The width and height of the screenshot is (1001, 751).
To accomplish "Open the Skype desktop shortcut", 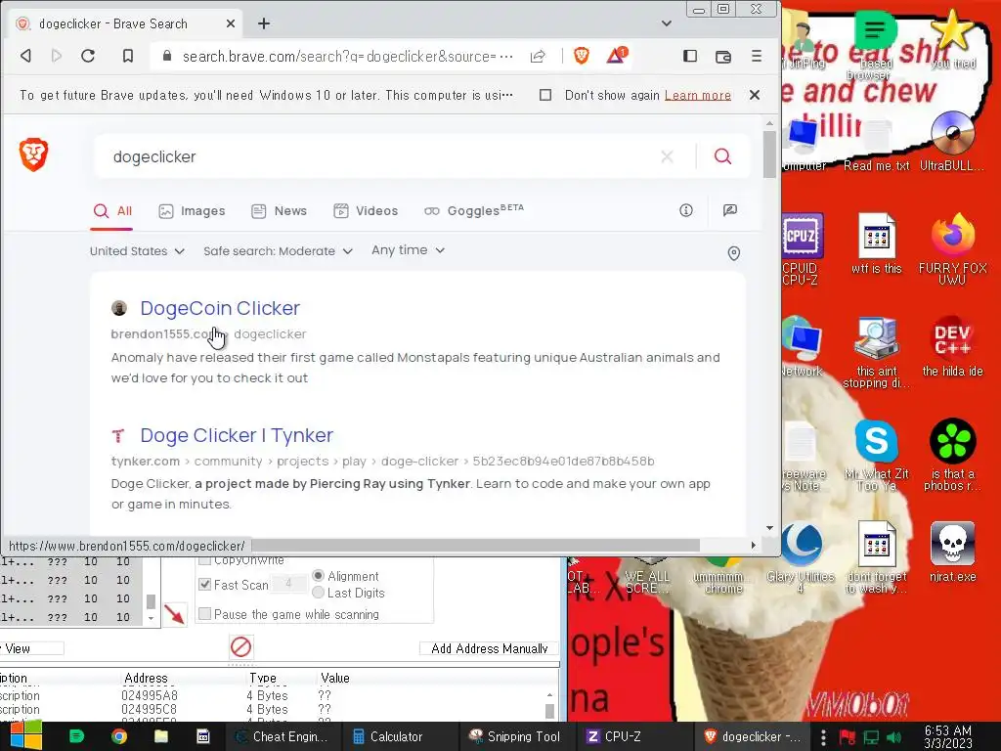I will pos(877,456).
